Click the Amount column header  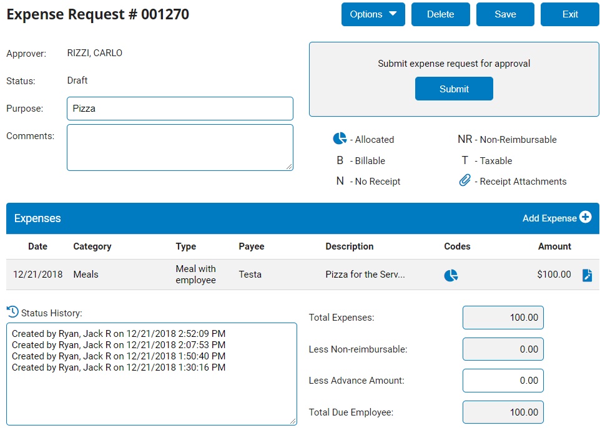tap(554, 246)
